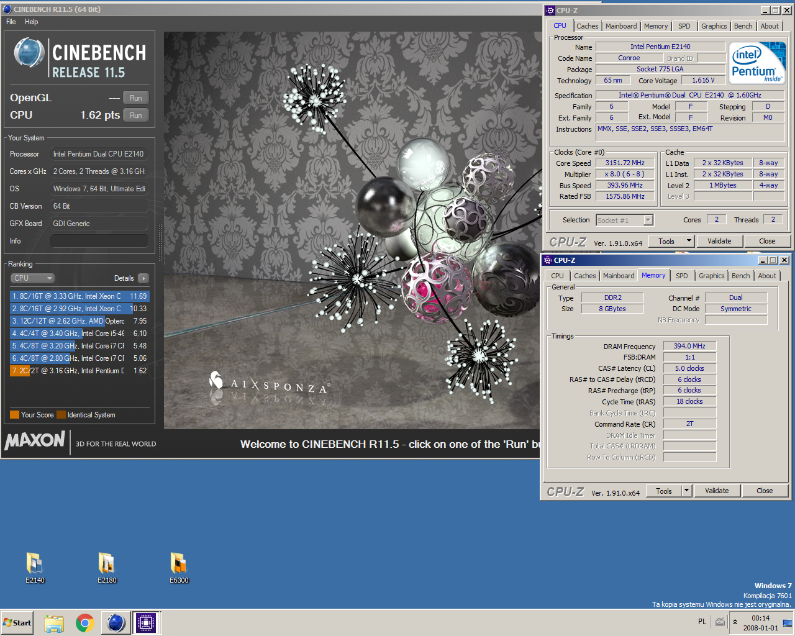This screenshot has height=636, width=795.
Task: Open the Socket #1 selection dropdown
Action: tap(624, 220)
